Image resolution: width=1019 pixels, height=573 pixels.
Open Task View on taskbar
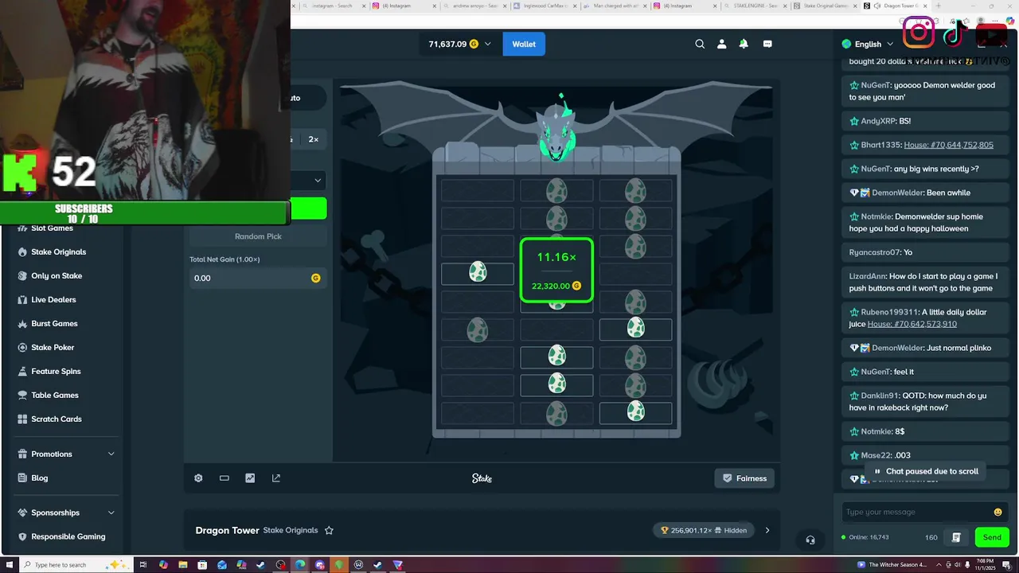143,565
